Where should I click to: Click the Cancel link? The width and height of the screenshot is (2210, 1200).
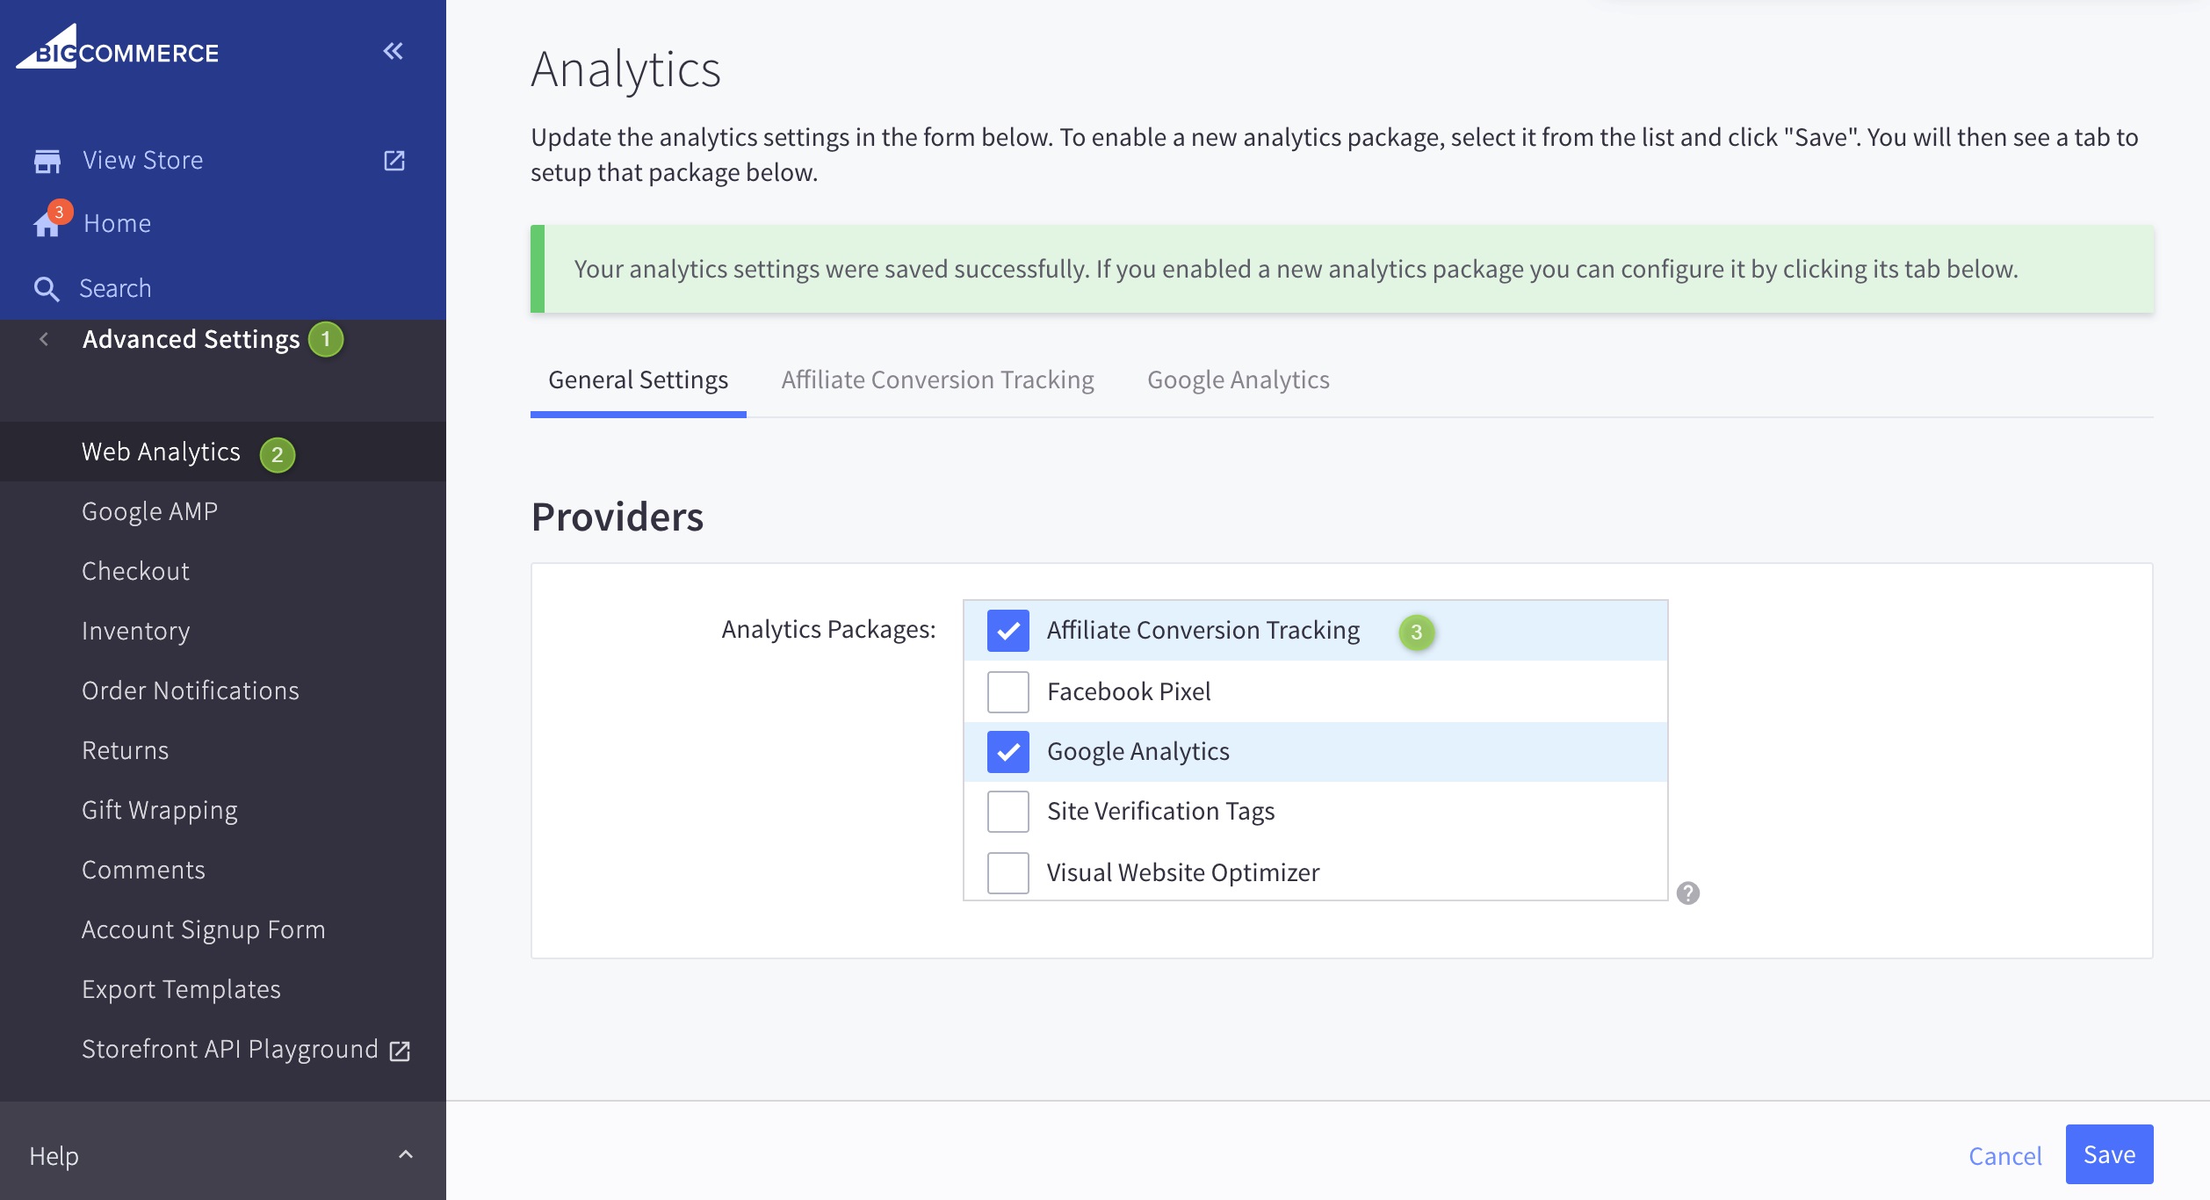pyautogui.click(x=2004, y=1156)
